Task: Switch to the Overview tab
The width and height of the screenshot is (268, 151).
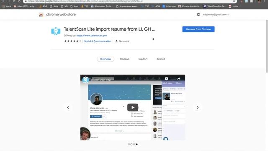Action: pyautogui.click(x=106, y=59)
